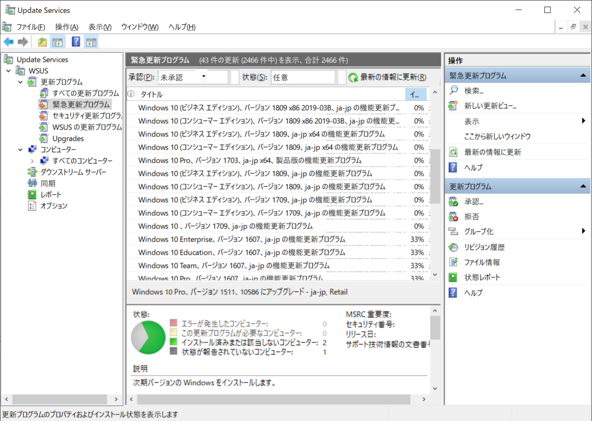Screen dimensions: 592x421
Task: Collapse the コンピューター tree node
Action: (20, 149)
